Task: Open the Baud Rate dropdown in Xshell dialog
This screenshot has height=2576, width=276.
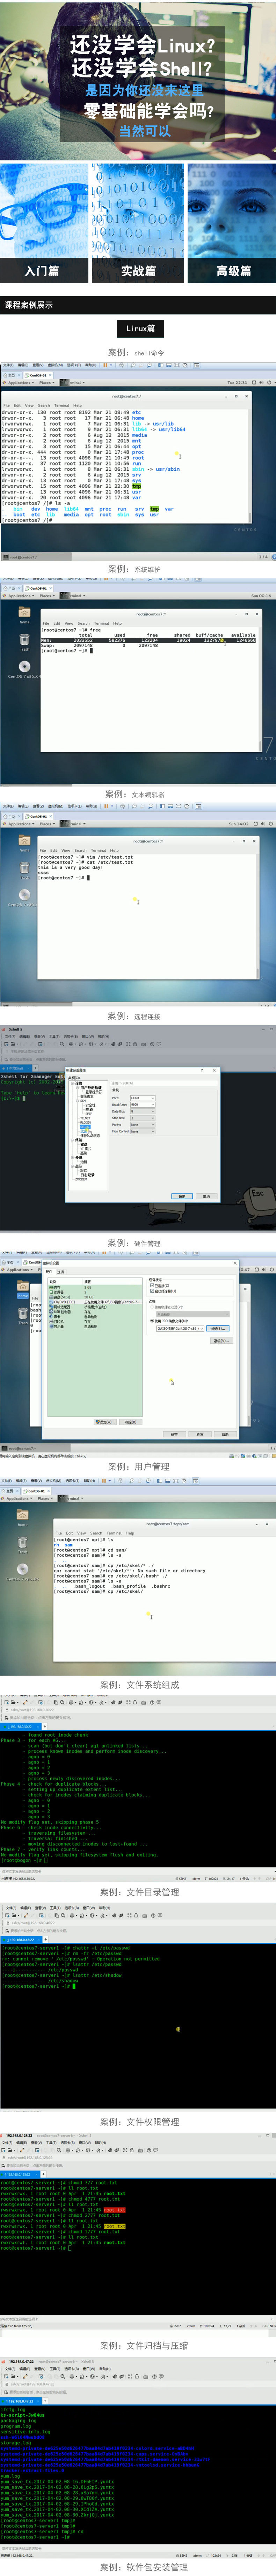Action: click(x=143, y=1105)
